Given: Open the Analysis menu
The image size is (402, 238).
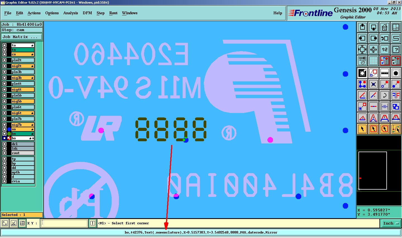Looking at the screenshot, I should (x=71, y=13).
